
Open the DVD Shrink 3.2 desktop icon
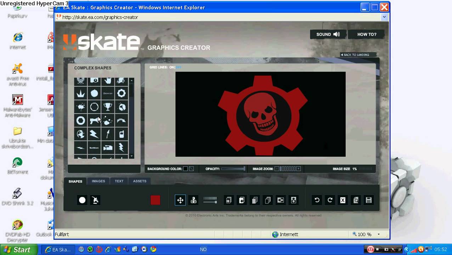(17, 197)
